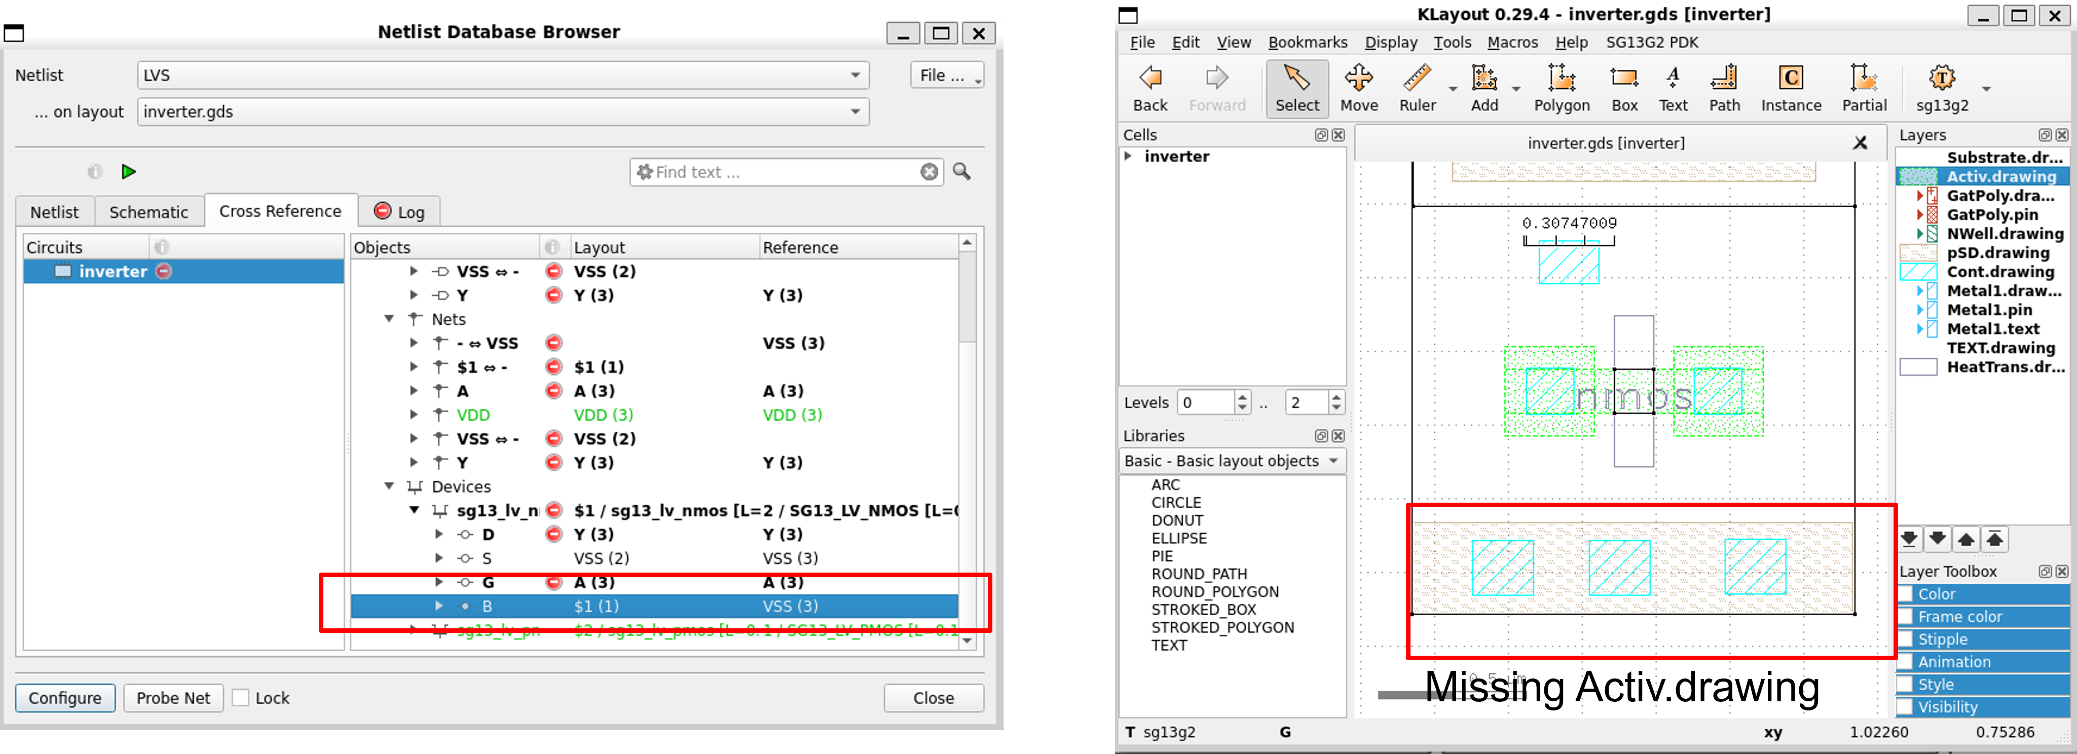The image size is (2077, 754).
Task: Click the green run arrow in Netlist Browser
Action: [x=128, y=172]
